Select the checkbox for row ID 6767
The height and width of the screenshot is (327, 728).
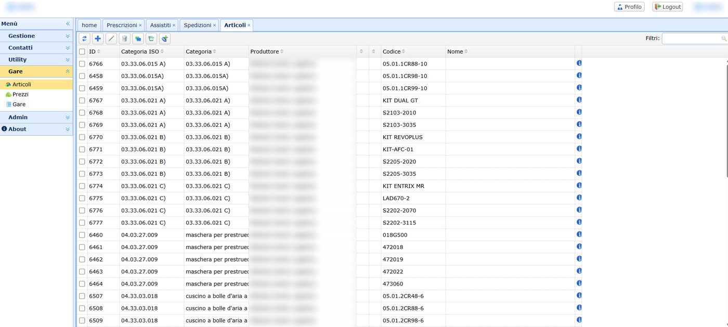(x=82, y=100)
